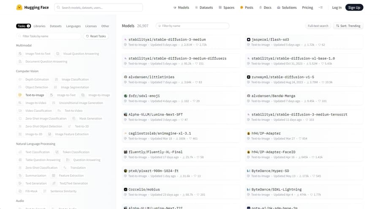Click the Sentence Similarity task icon
The image size is (380, 209).
tap(45, 191)
